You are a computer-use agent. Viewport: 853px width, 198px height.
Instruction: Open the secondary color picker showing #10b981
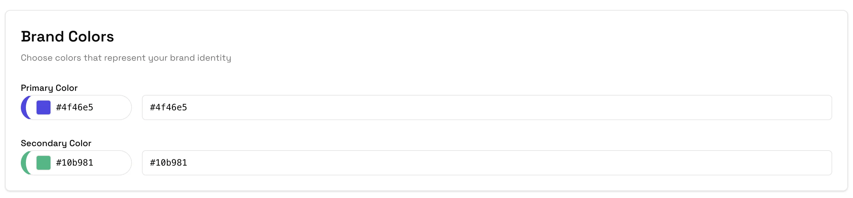pos(76,163)
